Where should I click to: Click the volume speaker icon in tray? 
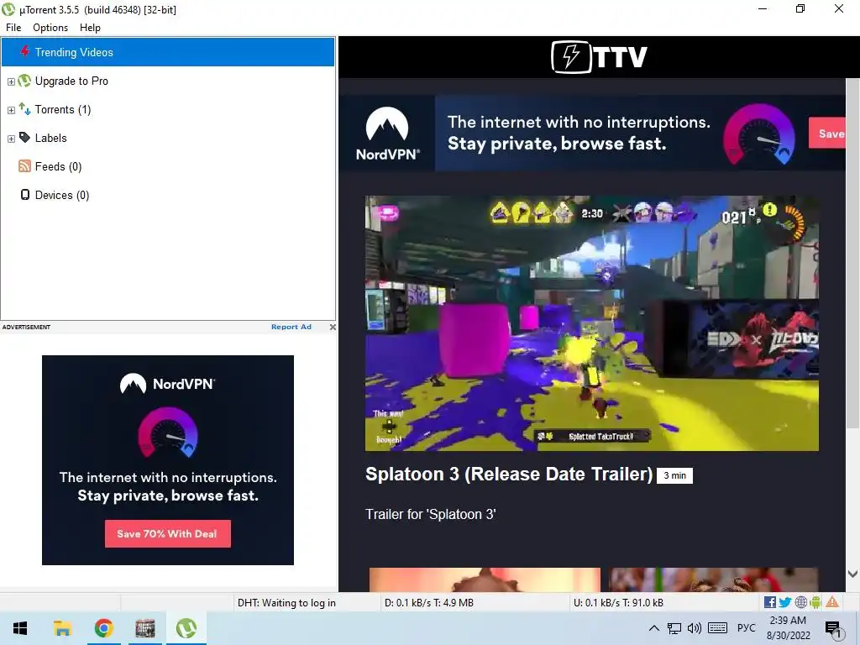tap(695, 628)
